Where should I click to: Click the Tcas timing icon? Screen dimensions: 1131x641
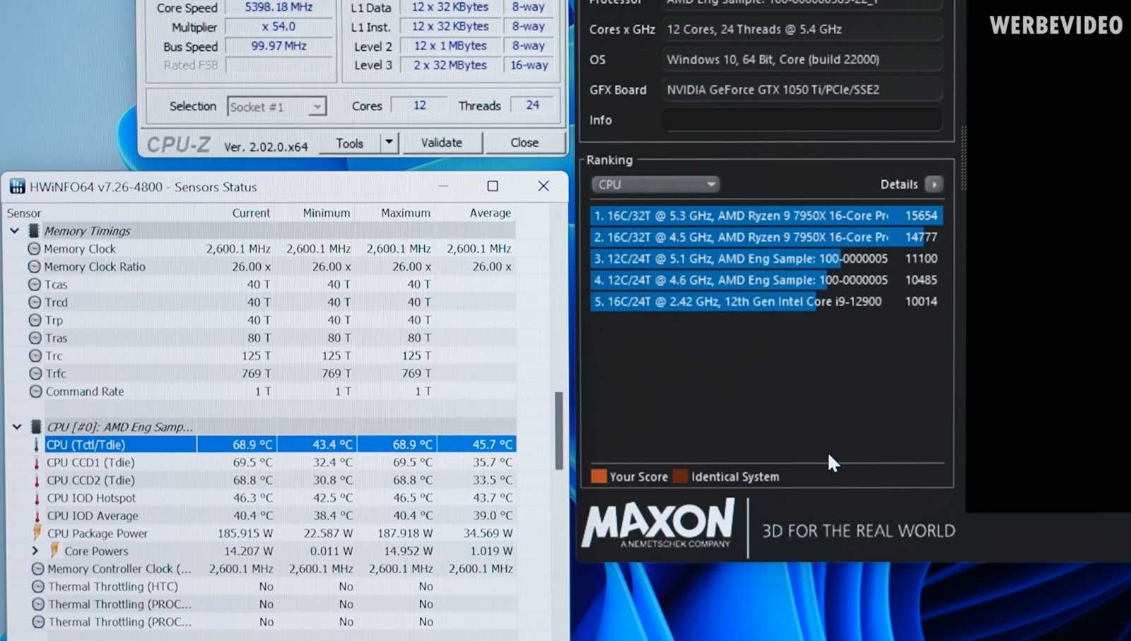point(35,284)
